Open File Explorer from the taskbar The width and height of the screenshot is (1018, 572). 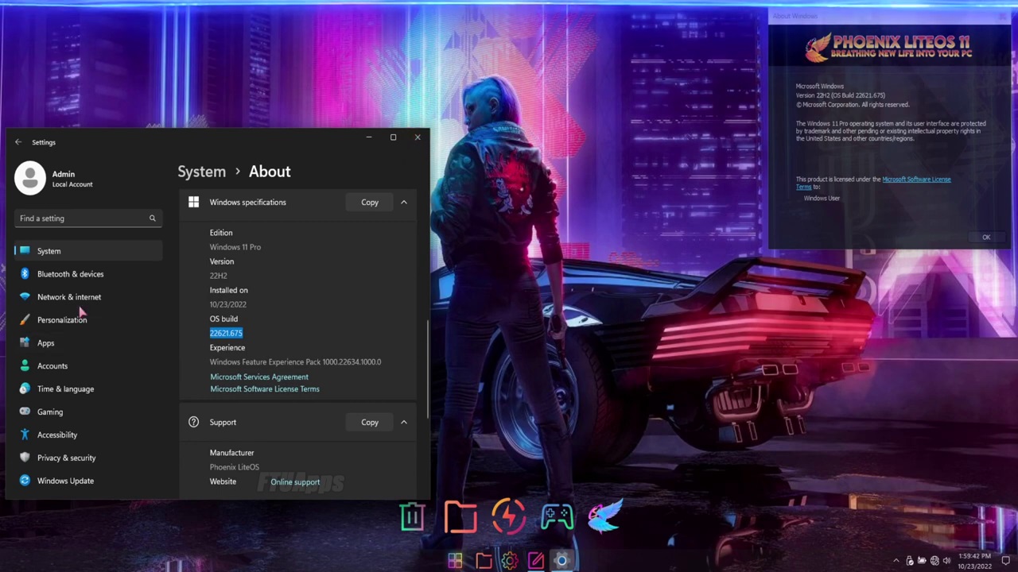click(484, 561)
